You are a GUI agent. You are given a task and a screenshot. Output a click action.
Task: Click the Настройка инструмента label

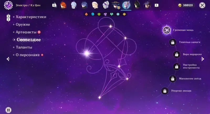[x=191, y=66]
